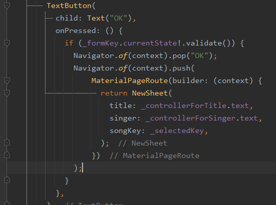The height and width of the screenshot is (205, 276).
Task: Click .text on the singer line
Action: pyautogui.click(x=247, y=118)
